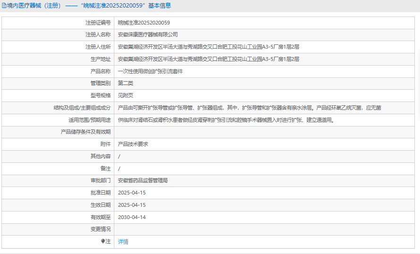The image size is (420, 254).
Task: Click the 生效日期 label
Action: tap(101, 205)
